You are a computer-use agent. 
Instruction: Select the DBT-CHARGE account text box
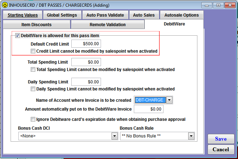coord(150,100)
